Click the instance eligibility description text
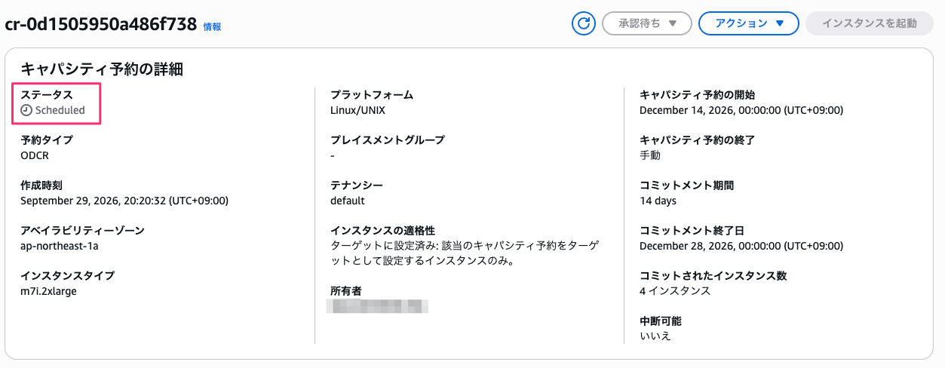The height and width of the screenshot is (368, 945). (466, 253)
